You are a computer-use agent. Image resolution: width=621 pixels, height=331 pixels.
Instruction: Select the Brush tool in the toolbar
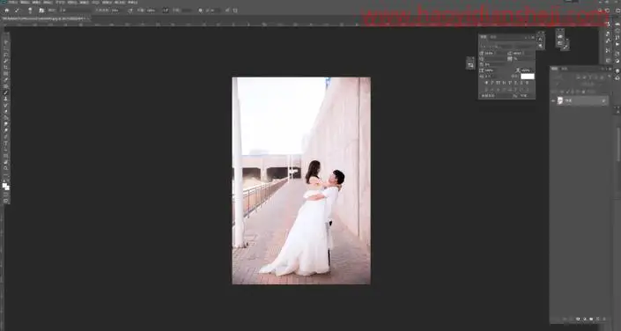pos(5,92)
